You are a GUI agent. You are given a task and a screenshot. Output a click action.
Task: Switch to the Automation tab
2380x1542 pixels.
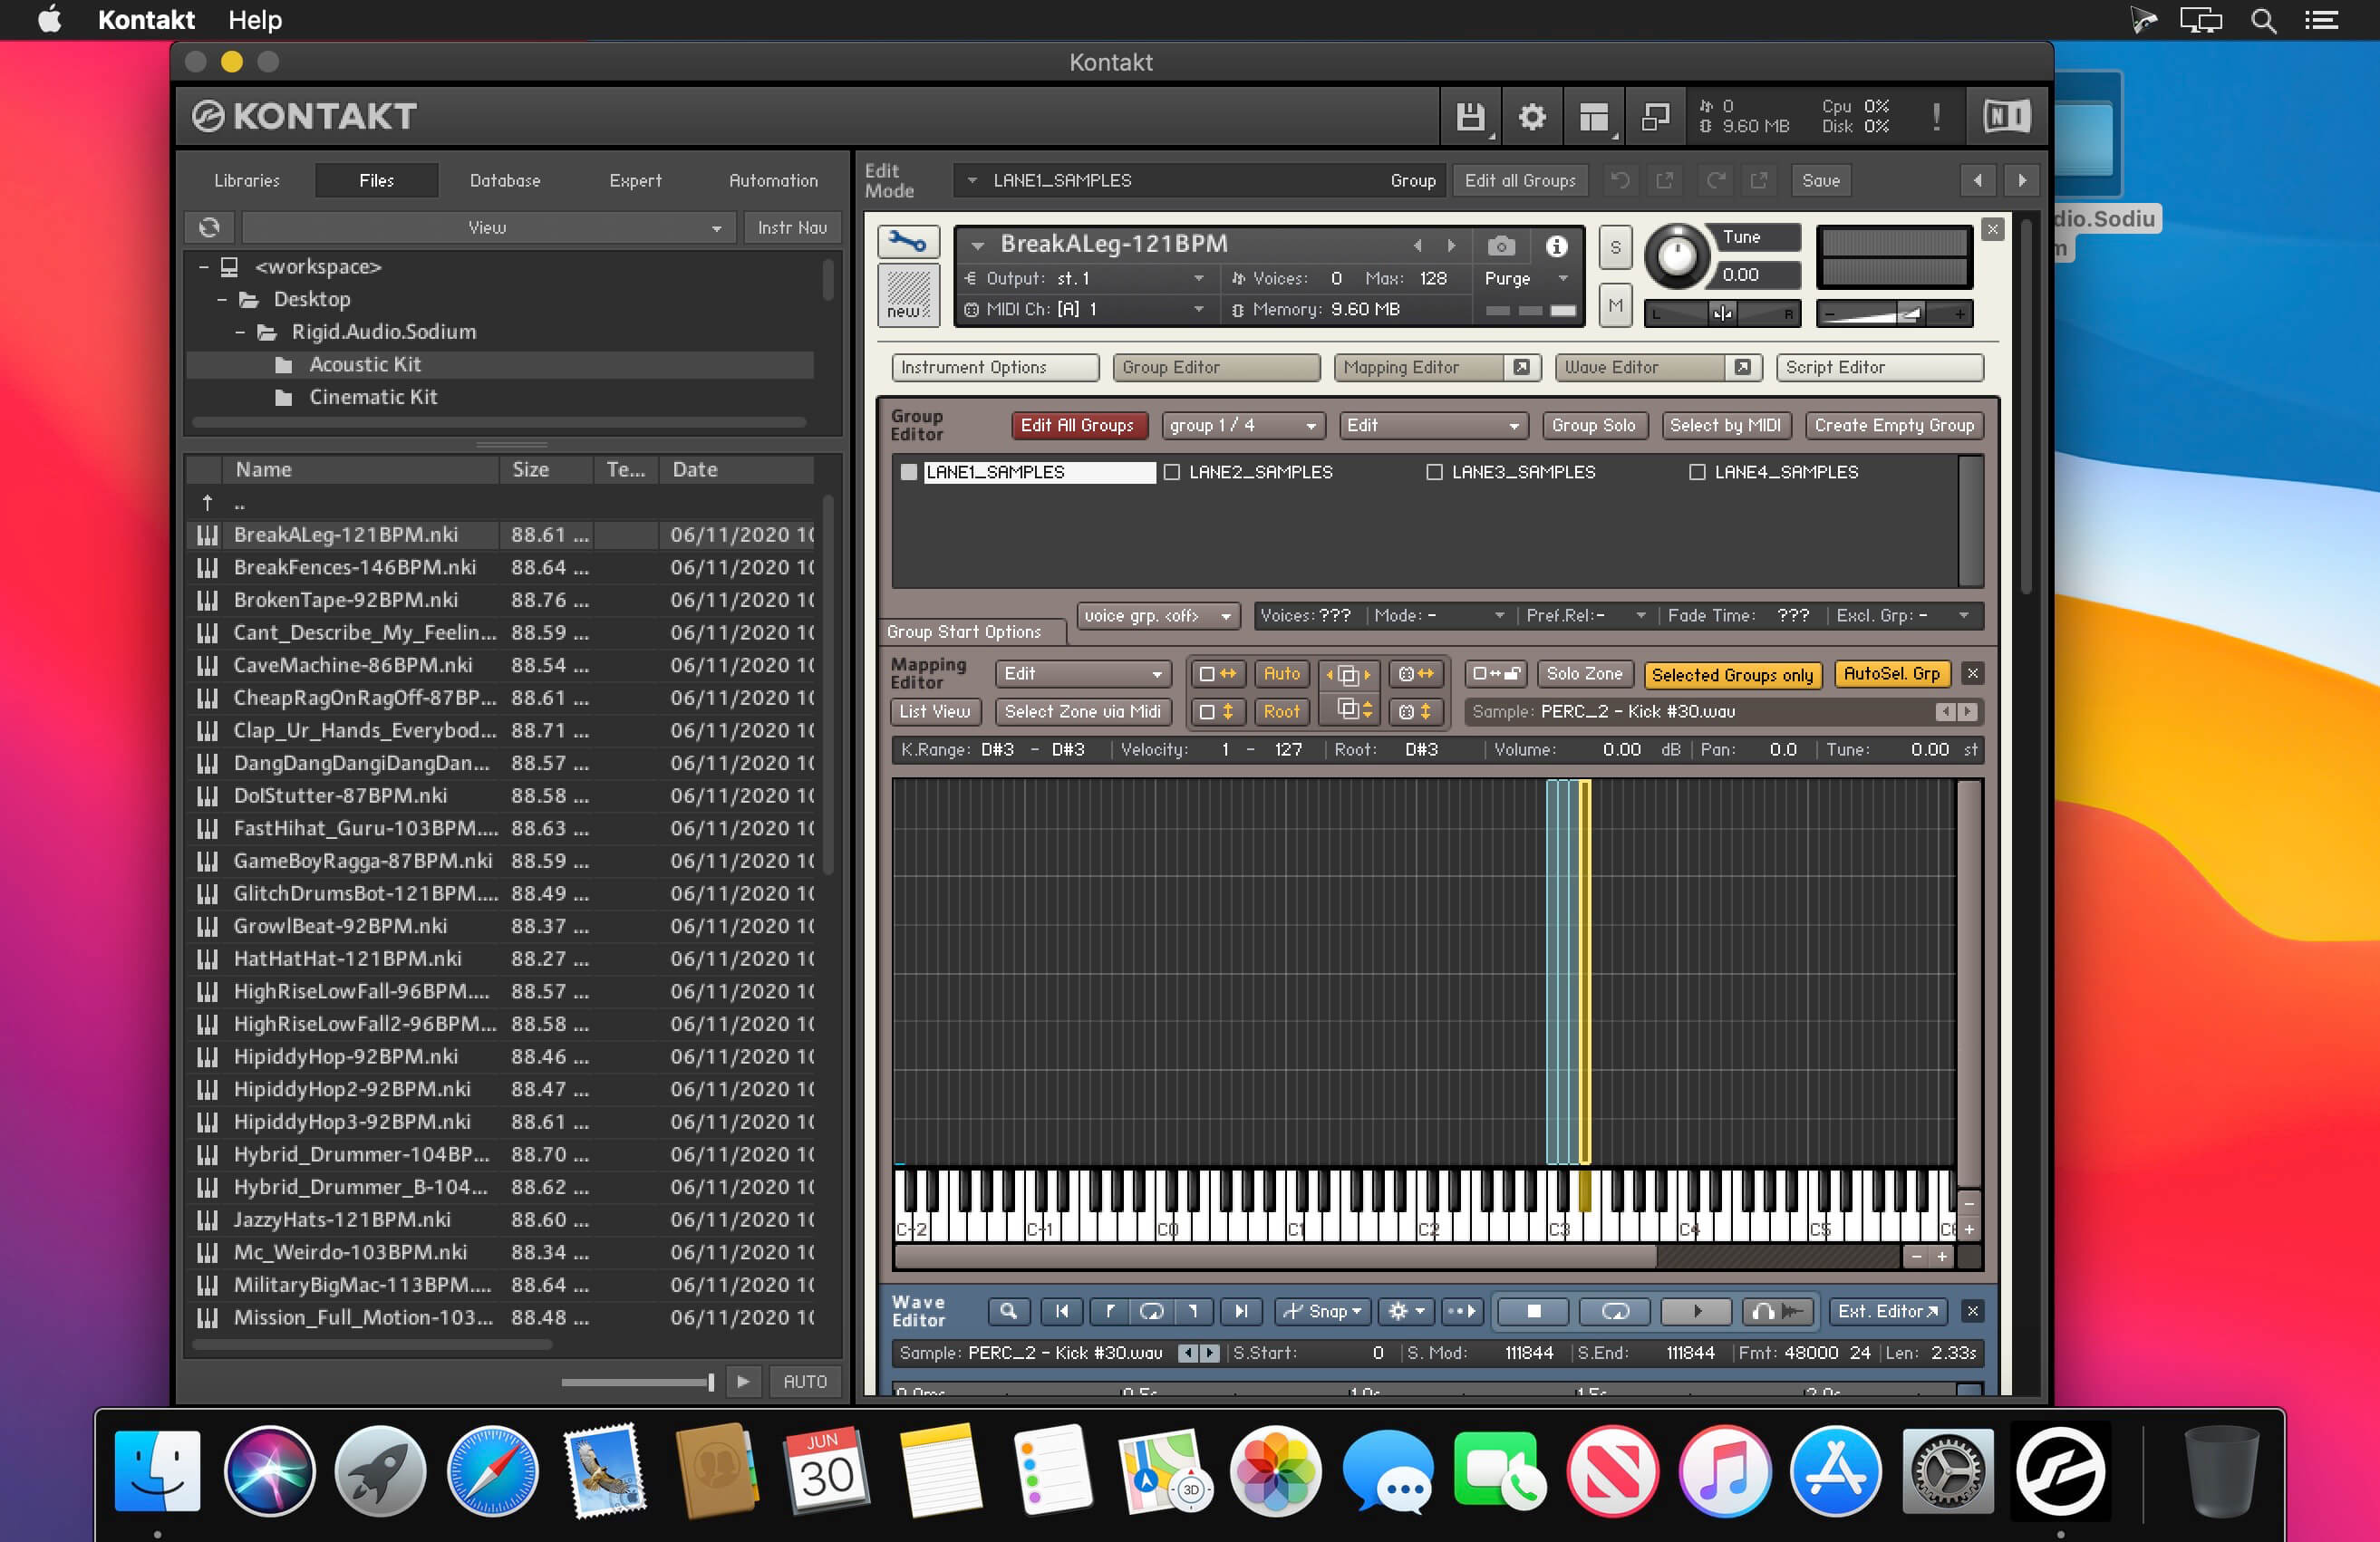coord(773,180)
